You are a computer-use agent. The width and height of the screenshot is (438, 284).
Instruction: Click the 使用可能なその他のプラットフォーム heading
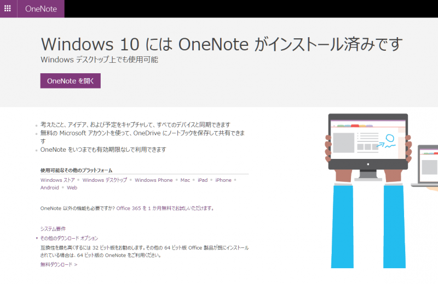[x=76, y=170]
